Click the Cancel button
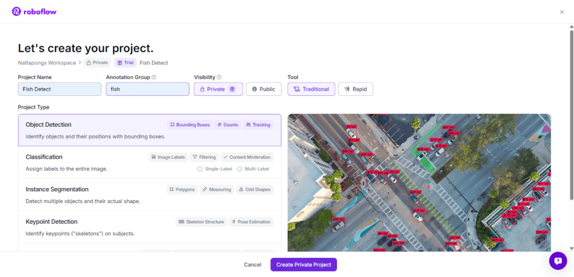 252,265
